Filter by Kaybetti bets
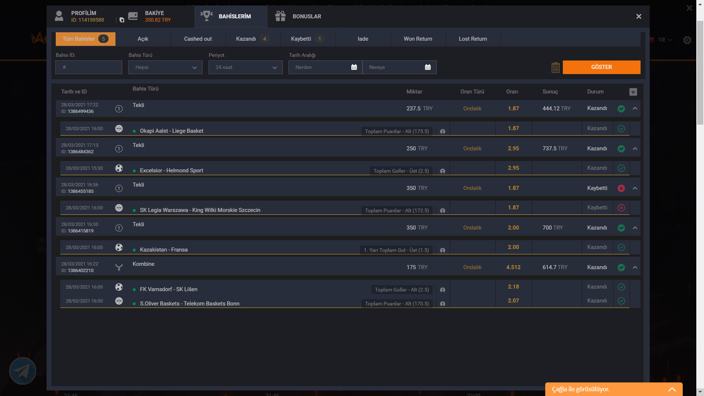 click(308, 39)
